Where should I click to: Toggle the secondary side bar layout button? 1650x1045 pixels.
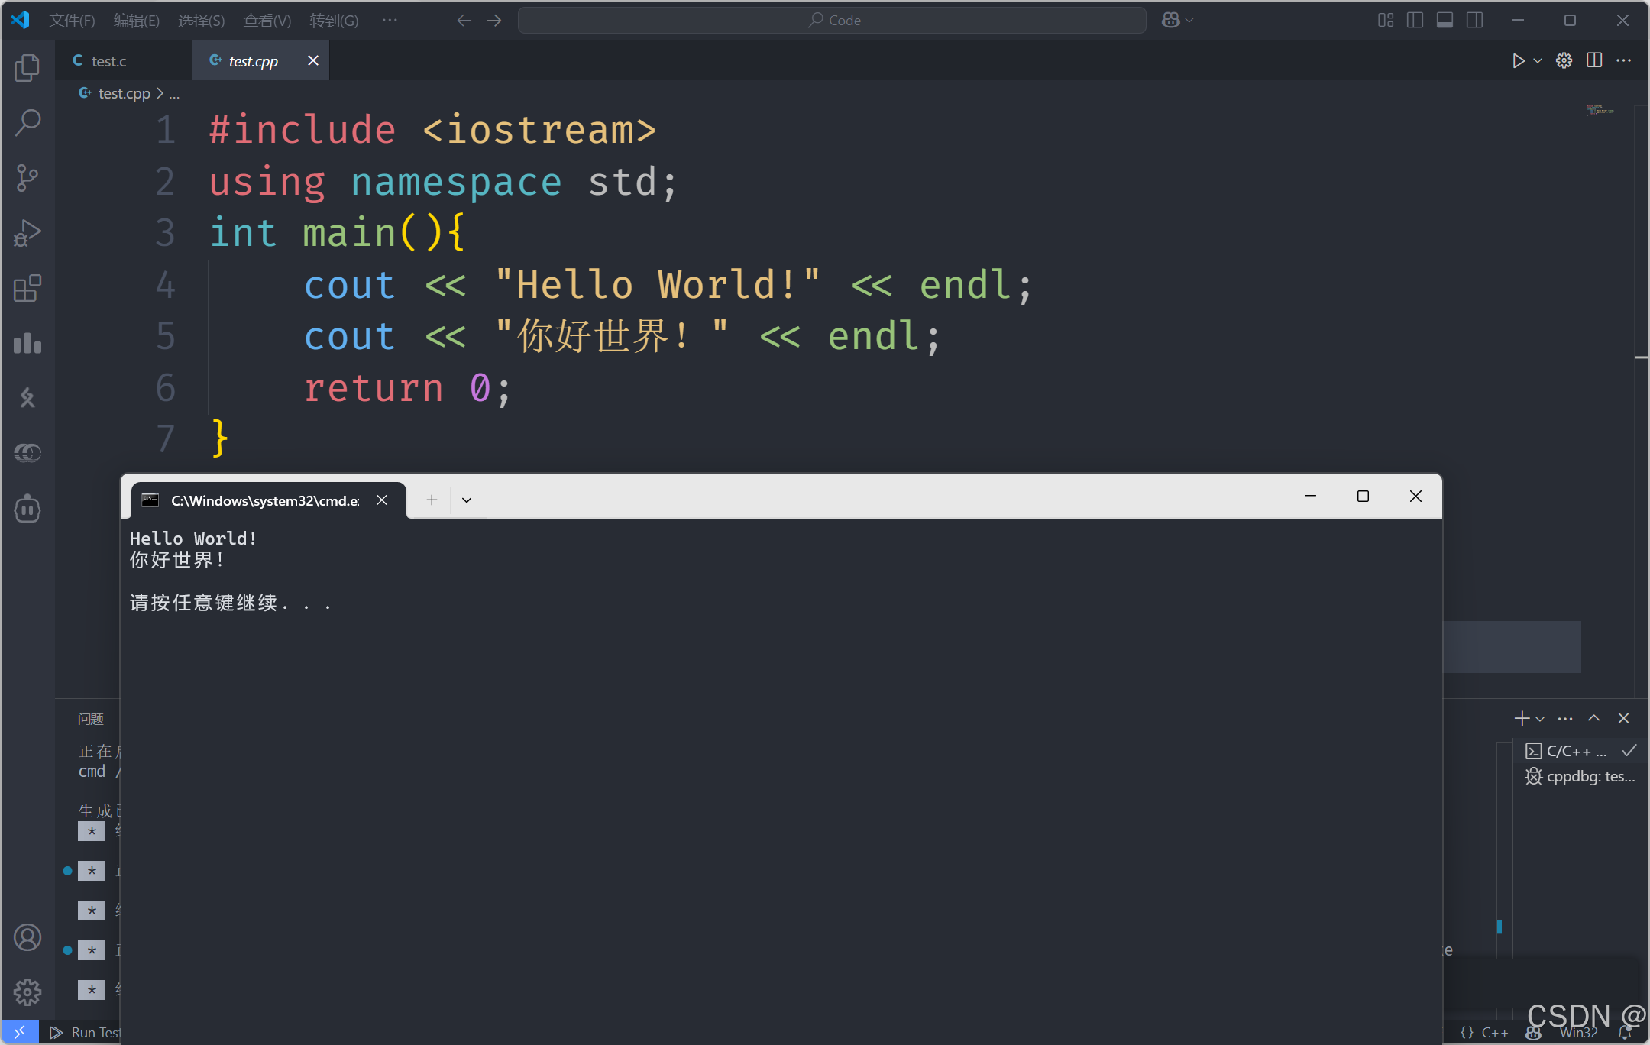pyautogui.click(x=1474, y=21)
